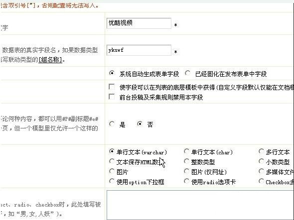Select 单行文本(char) data type
Screen dimensions: 294x220
186,151
